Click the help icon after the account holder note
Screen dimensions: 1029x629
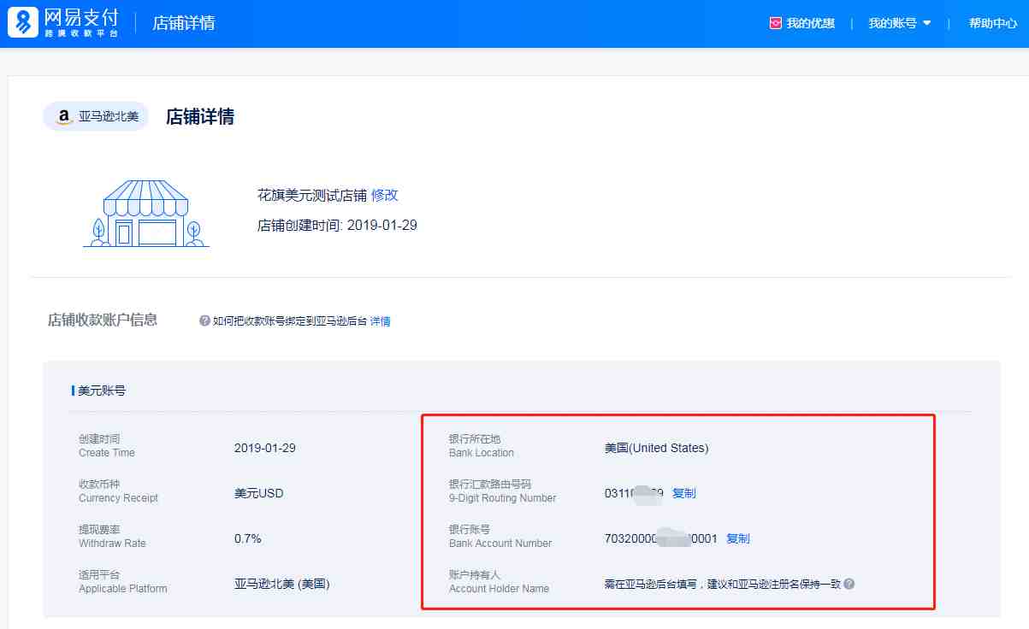coord(849,584)
